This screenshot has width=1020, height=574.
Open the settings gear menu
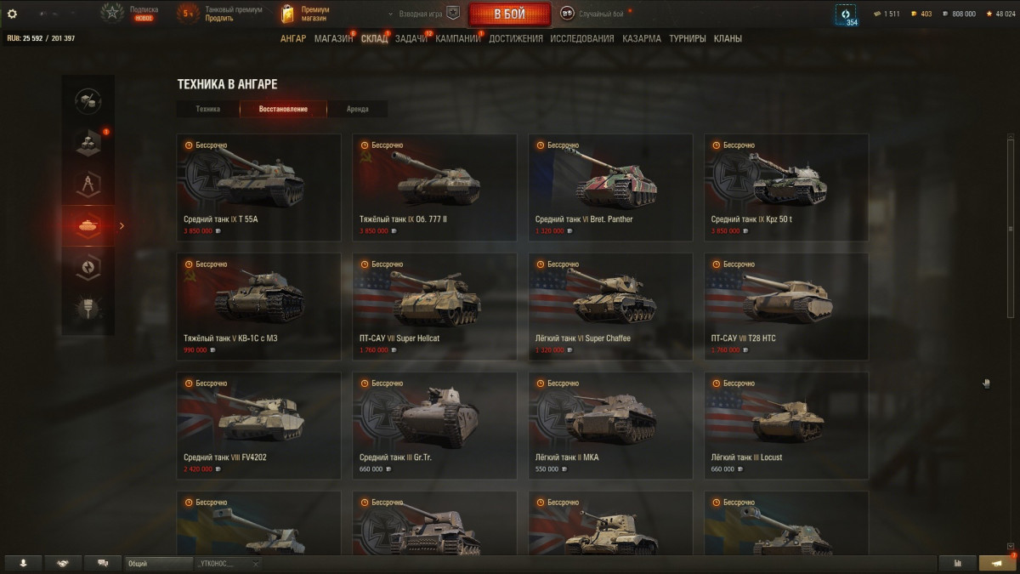point(12,14)
